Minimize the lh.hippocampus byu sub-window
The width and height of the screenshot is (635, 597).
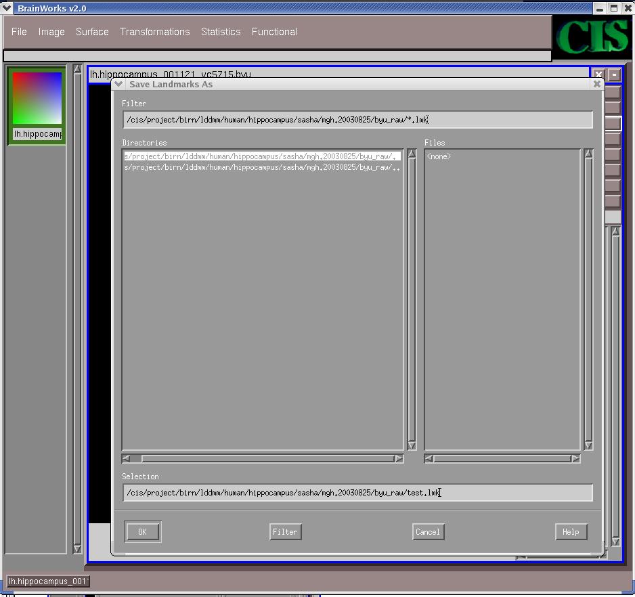click(614, 74)
